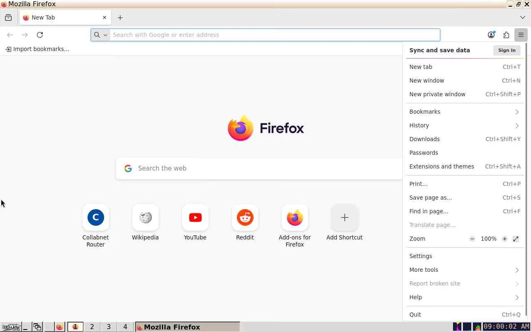Reset zoom by clicking 100%
This screenshot has width=531, height=332.
[488, 239]
